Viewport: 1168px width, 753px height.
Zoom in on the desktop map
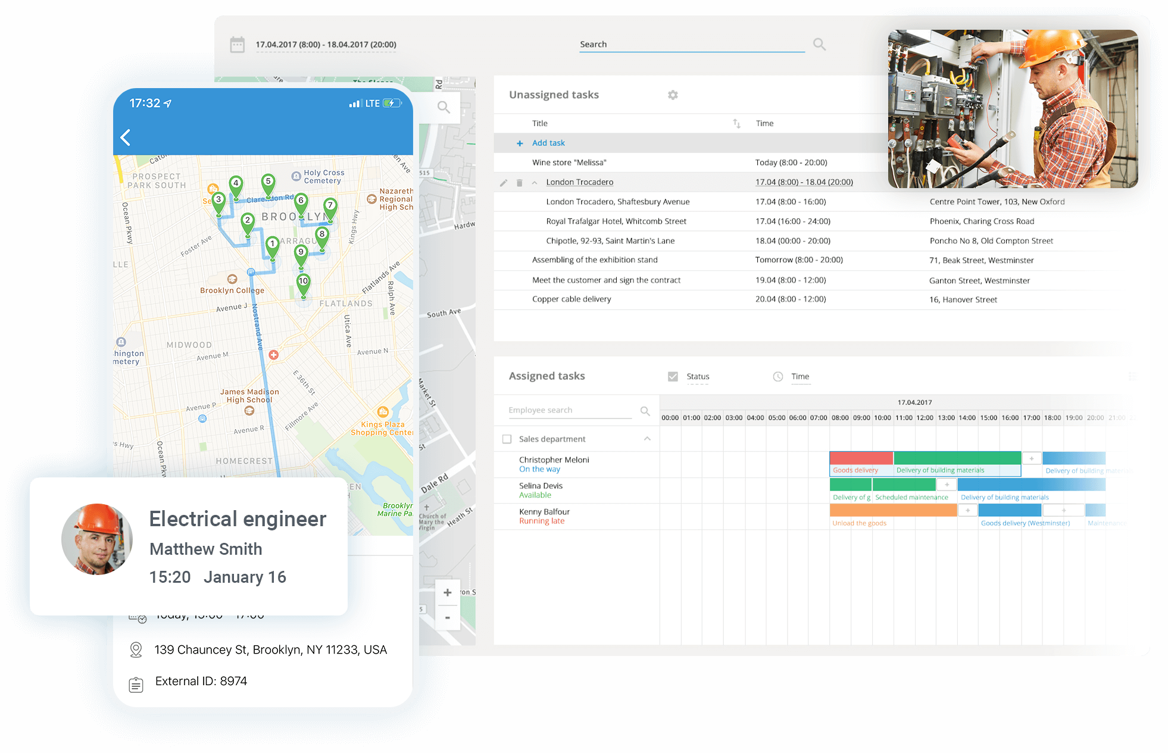448,592
